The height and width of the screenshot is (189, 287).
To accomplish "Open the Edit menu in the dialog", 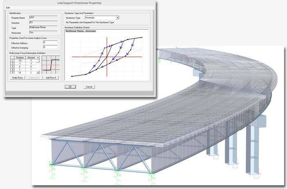I will (8, 8).
